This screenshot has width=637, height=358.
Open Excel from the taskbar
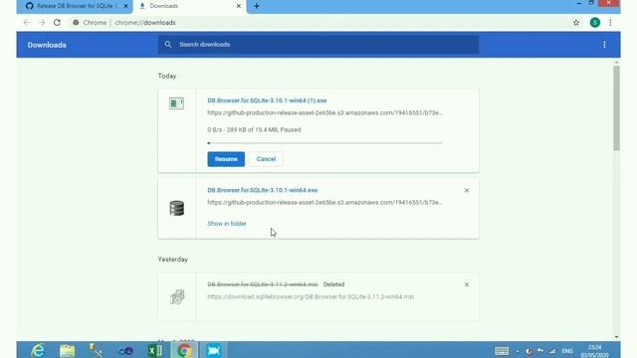[x=155, y=350]
